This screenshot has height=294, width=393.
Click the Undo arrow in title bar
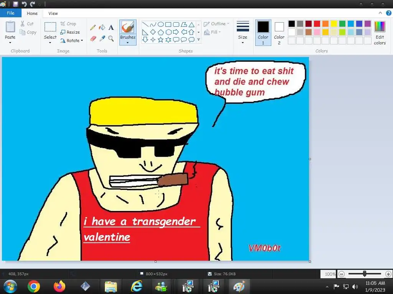click(x=24, y=4)
